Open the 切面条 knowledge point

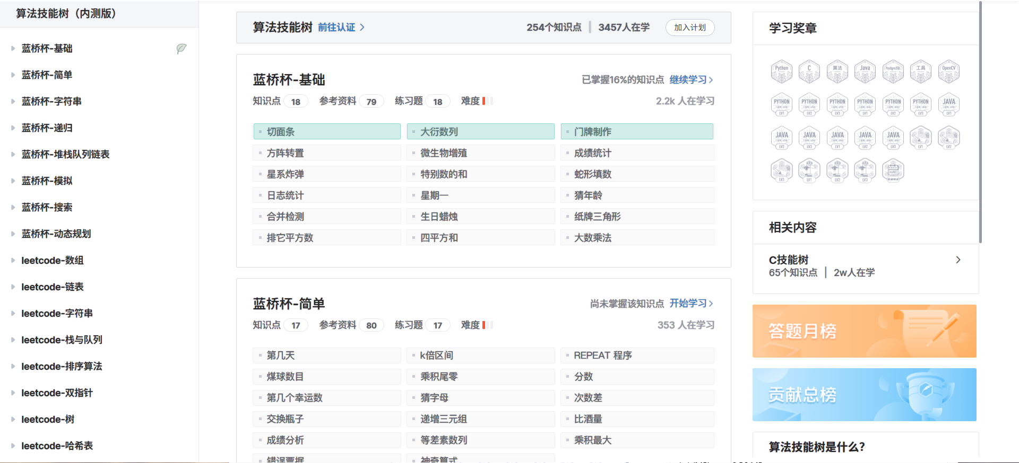(x=327, y=131)
